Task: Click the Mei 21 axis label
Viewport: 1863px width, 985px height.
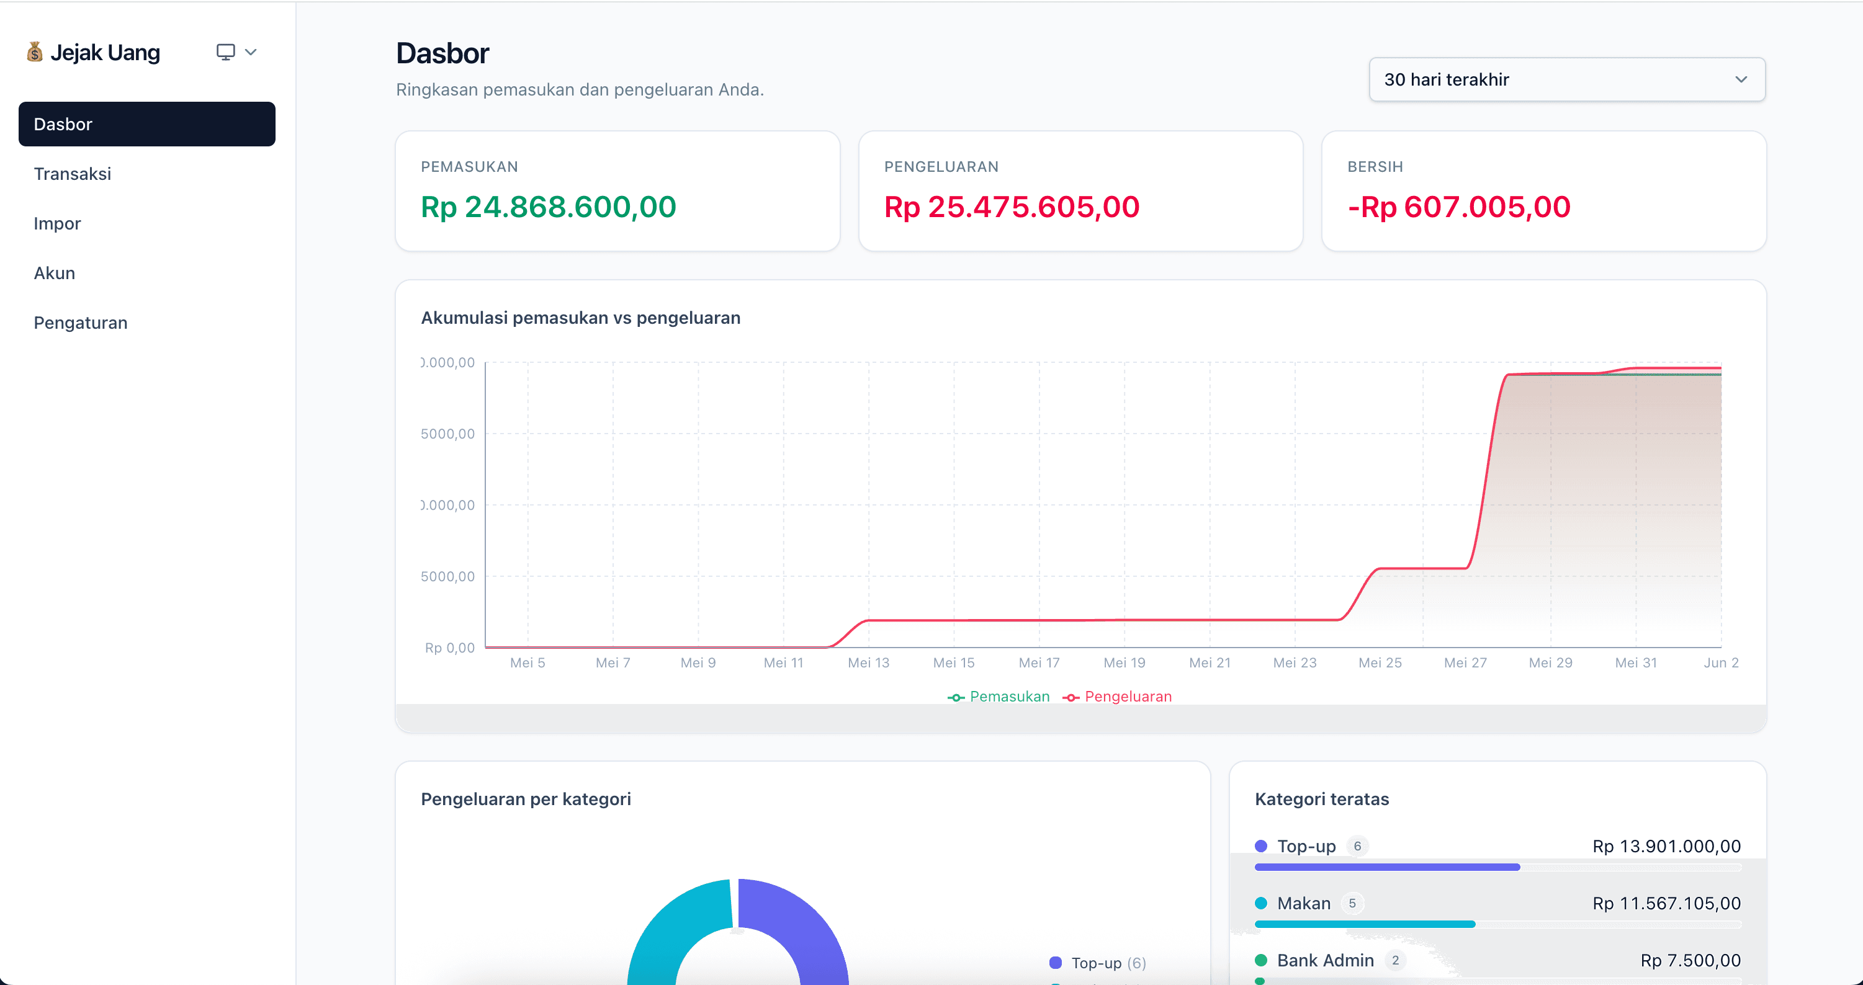Action: [x=1210, y=662]
